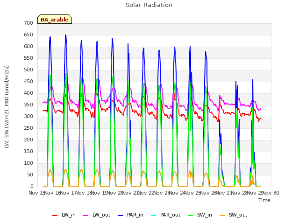The width and height of the screenshot is (299, 224).
Task: Click the 200 y-axis tick label
Action: tap(28, 140)
